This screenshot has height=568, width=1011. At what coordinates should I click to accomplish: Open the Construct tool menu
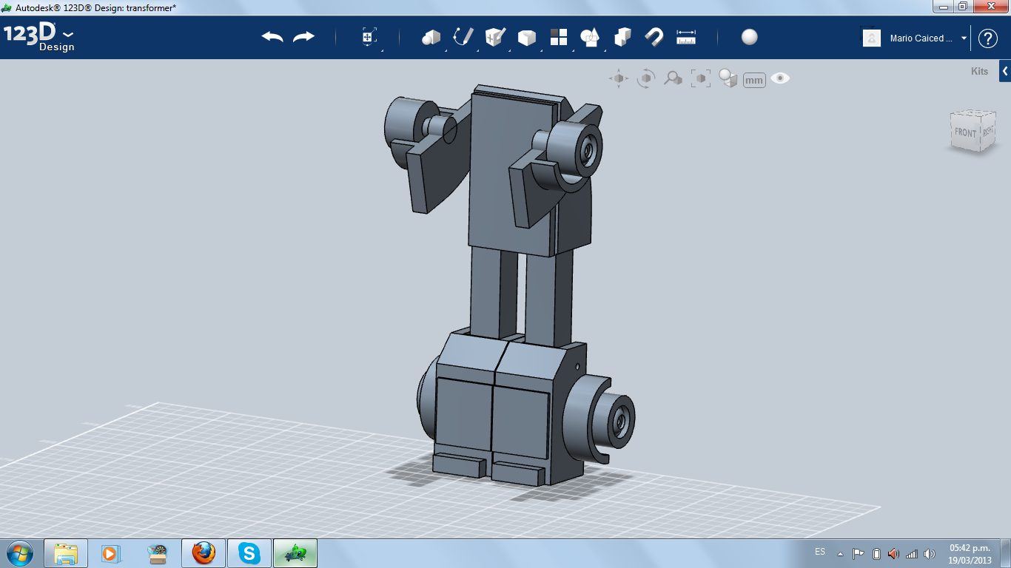point(494,37)
